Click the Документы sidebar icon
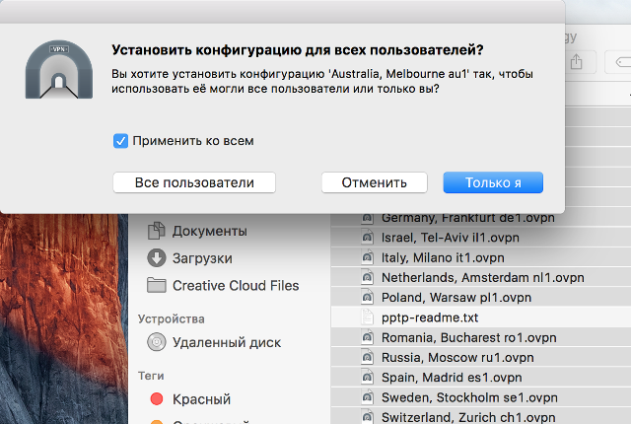Image resolution: width=631 pixels, height=424 pixels. [156, 231]
